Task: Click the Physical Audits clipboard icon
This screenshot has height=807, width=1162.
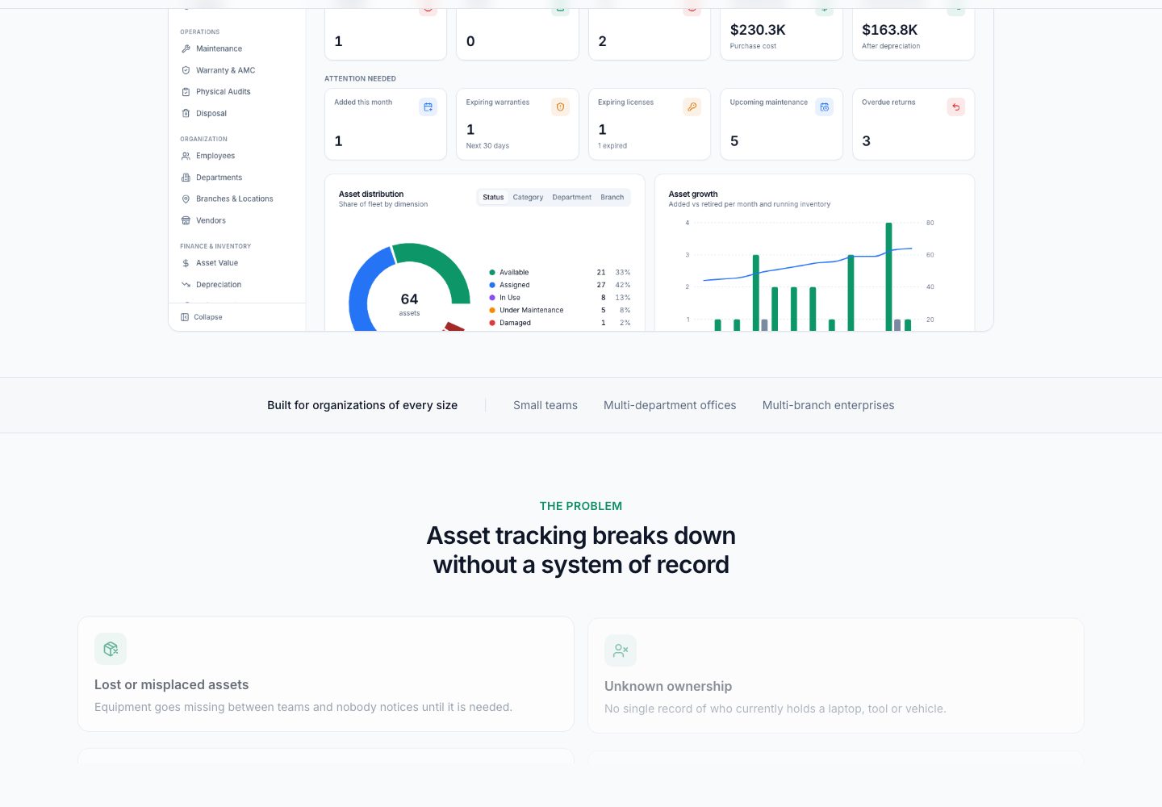Action: click(x=186, y=92)
